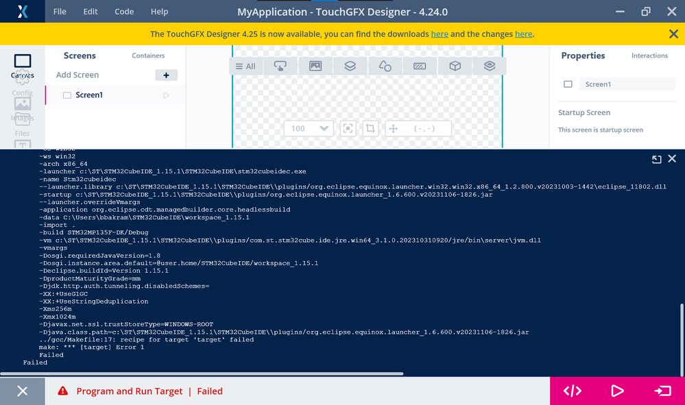Follow the downloads 'here' link
Screen dimensions: 685x405
[x=440, y=34]
